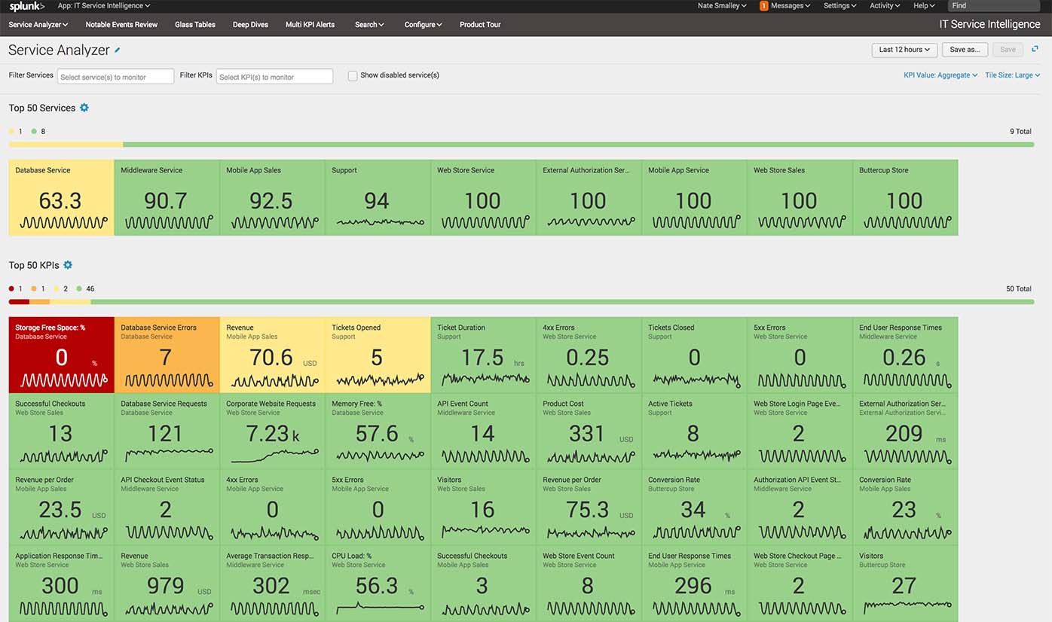Select API Checkout Event Status tile
This screenshot has width=1052, height=622.
[167, 507]
